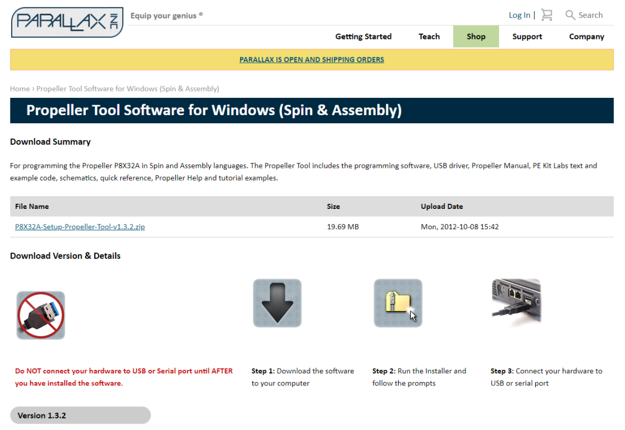
Task: Go to Home breadcrumb link
Action: 20,89
